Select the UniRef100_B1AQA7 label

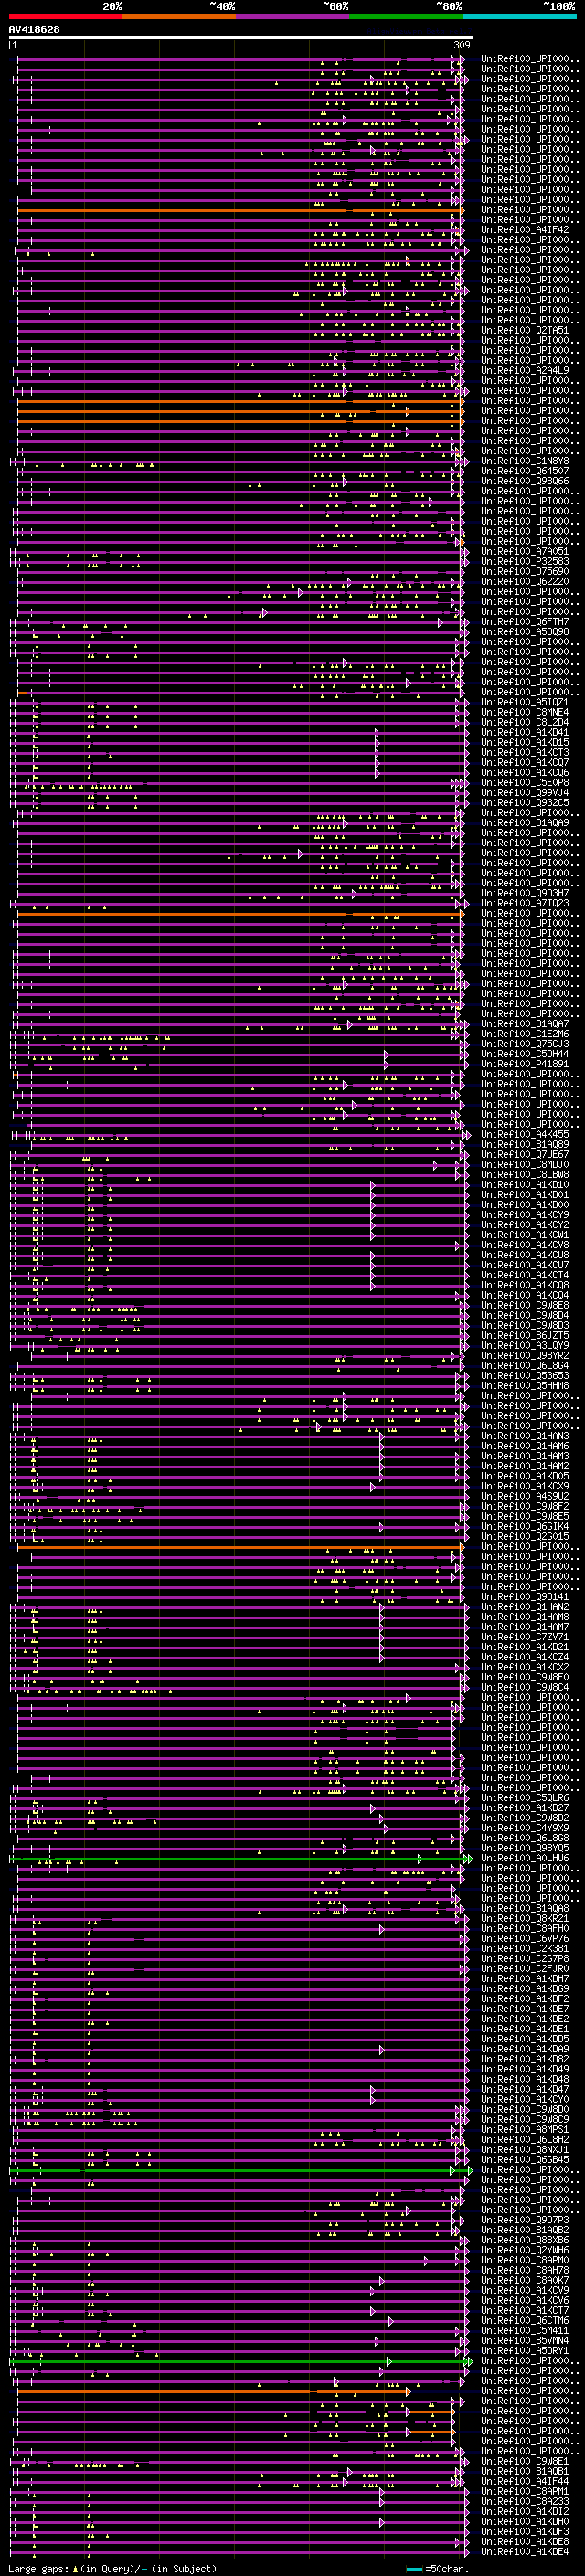tap(525, 1024)
